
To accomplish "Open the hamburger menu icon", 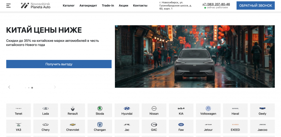I will point(8,6).
